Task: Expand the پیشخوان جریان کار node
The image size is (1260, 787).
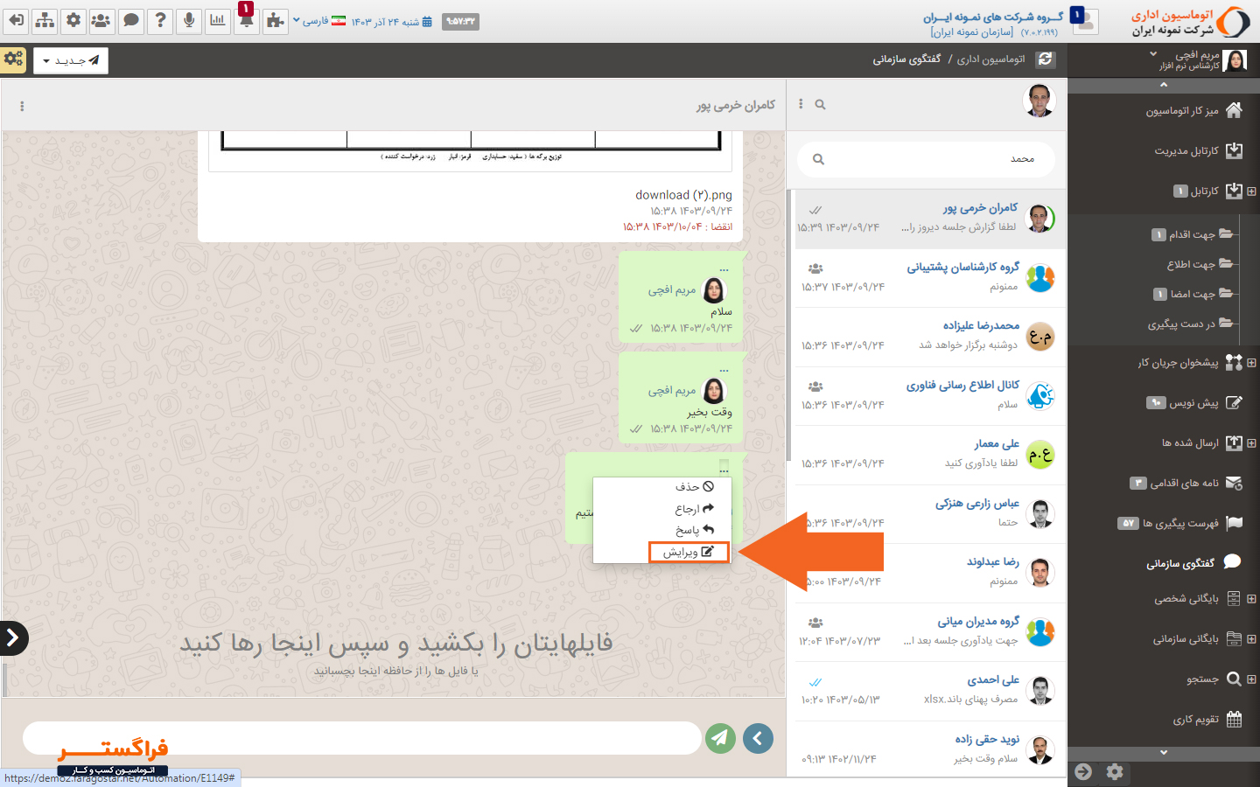Action: coord(1251,362)
